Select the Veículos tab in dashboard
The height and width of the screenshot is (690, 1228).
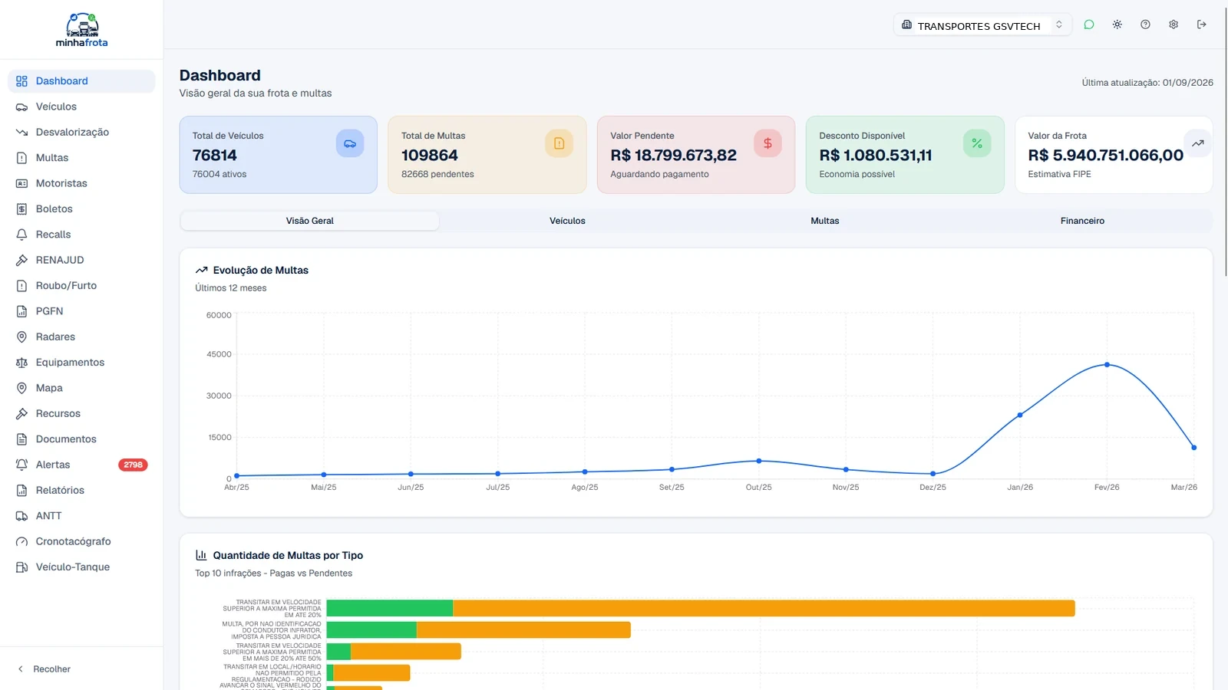(567, 221)
